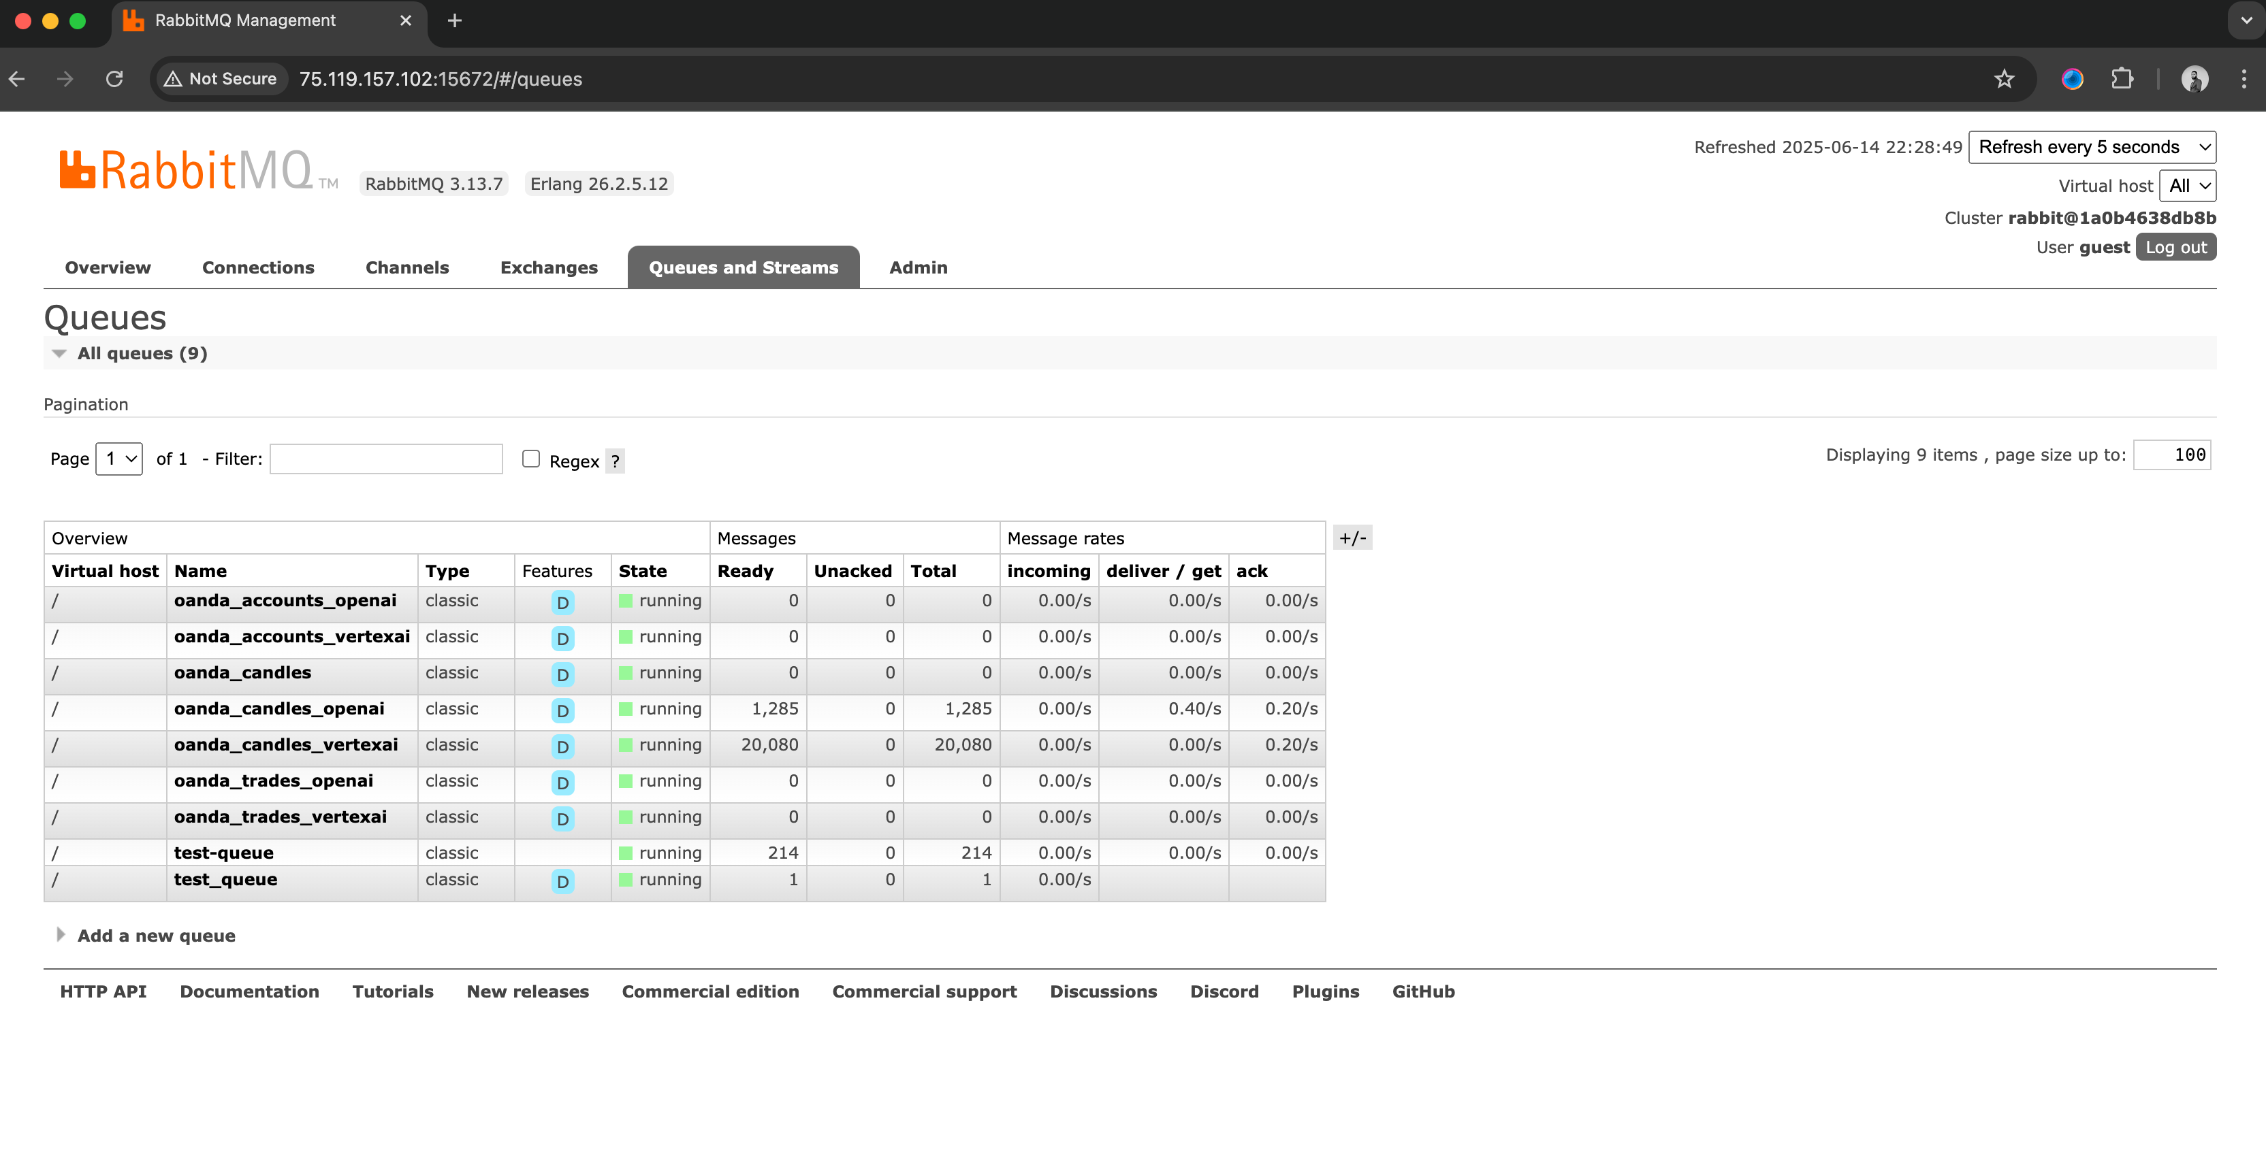Collapse the All queues section

point(142,353)
